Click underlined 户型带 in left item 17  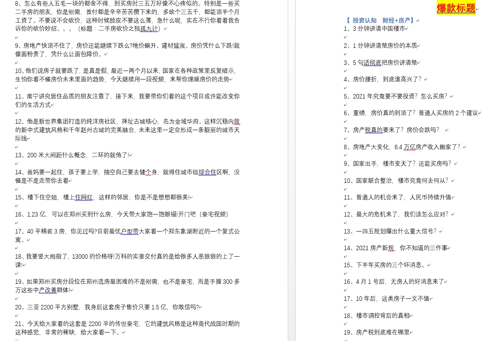tap(129, 232)
